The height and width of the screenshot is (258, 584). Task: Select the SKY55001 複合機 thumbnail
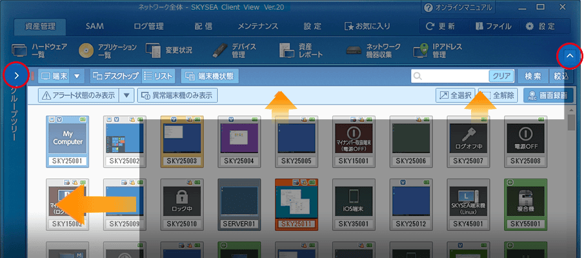[x=526, y=204]
